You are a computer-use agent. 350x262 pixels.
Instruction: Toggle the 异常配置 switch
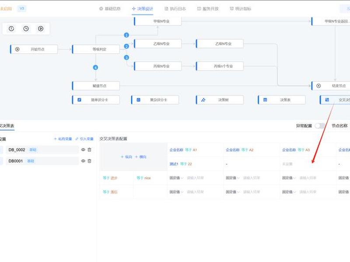click(320, 126)
